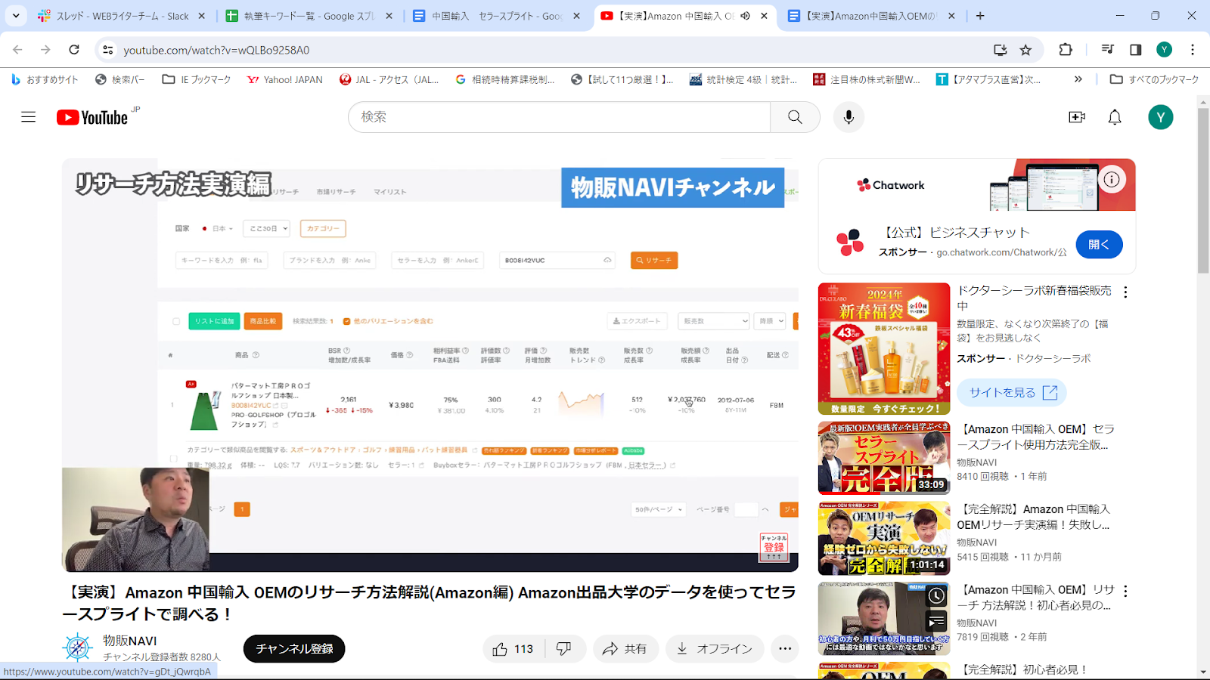Open the 検索バー bookmark

coord(119,79)
